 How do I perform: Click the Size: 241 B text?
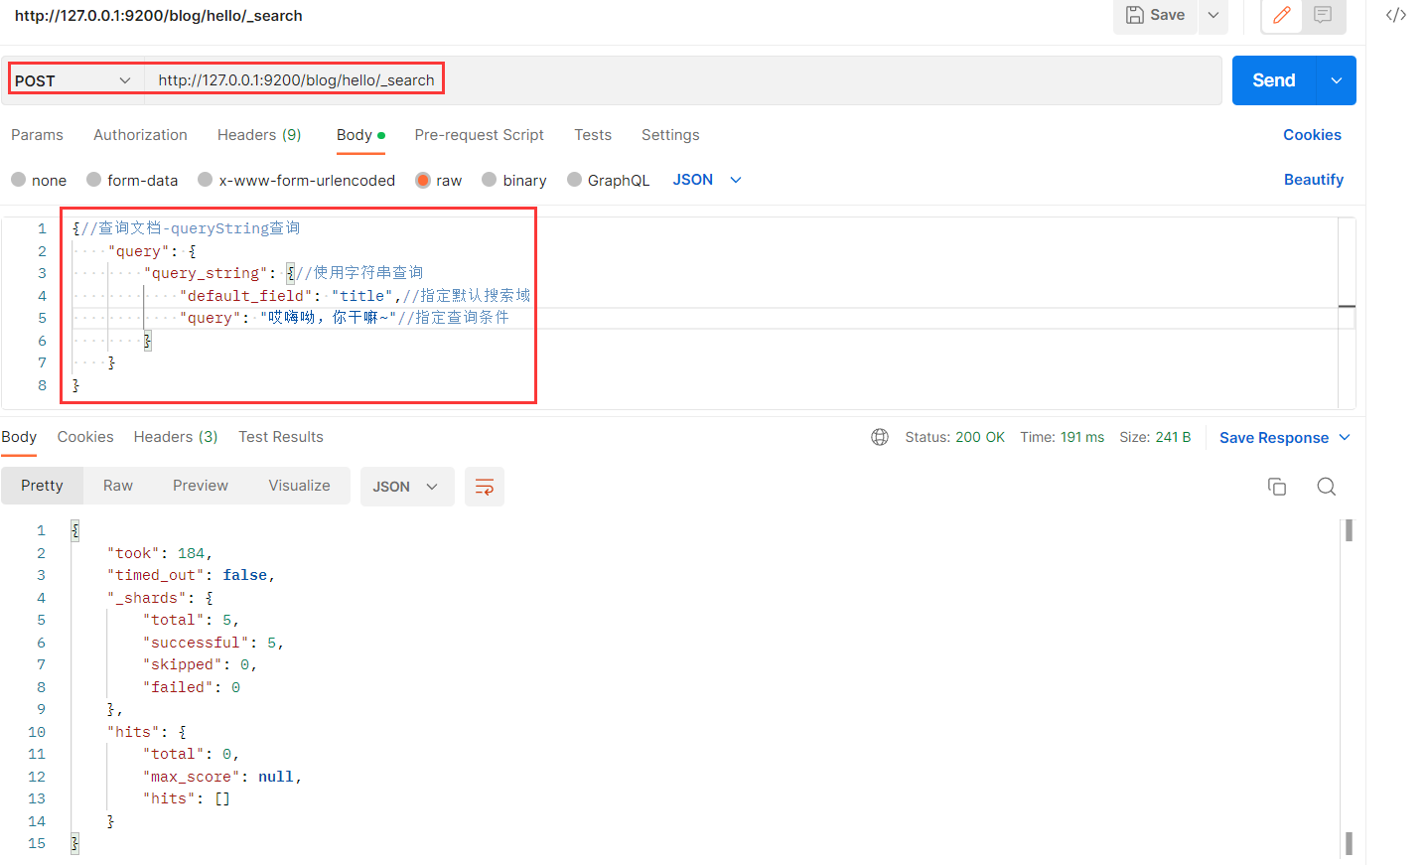(1155, 437)
